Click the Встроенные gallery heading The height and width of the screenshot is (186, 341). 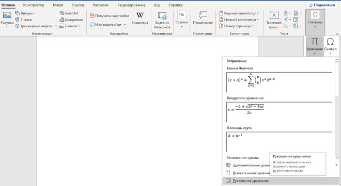237,61
